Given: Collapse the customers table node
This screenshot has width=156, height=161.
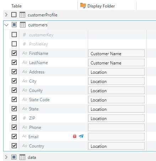Looking at the screenshot, I should pos(6,25).
